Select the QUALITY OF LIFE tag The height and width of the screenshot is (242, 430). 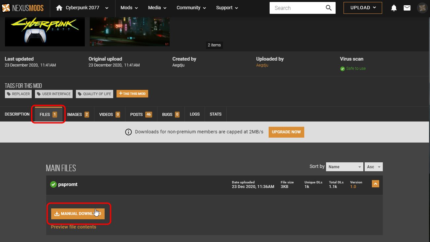click(94, 94)
